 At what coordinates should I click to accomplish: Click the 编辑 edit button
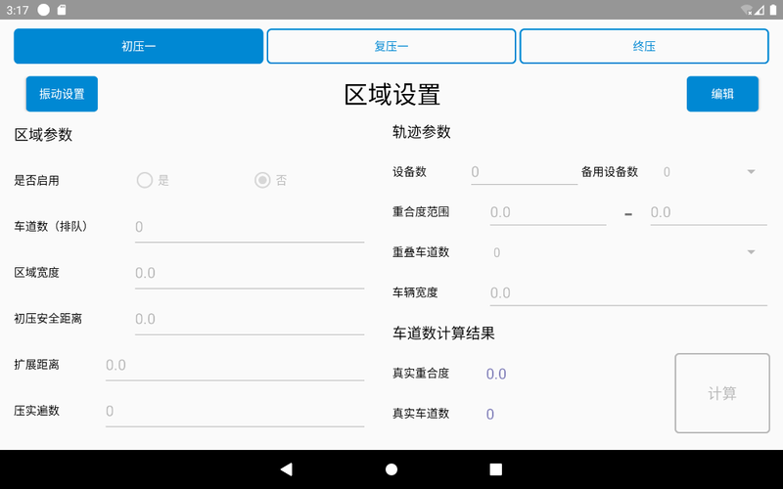(722, 94)
